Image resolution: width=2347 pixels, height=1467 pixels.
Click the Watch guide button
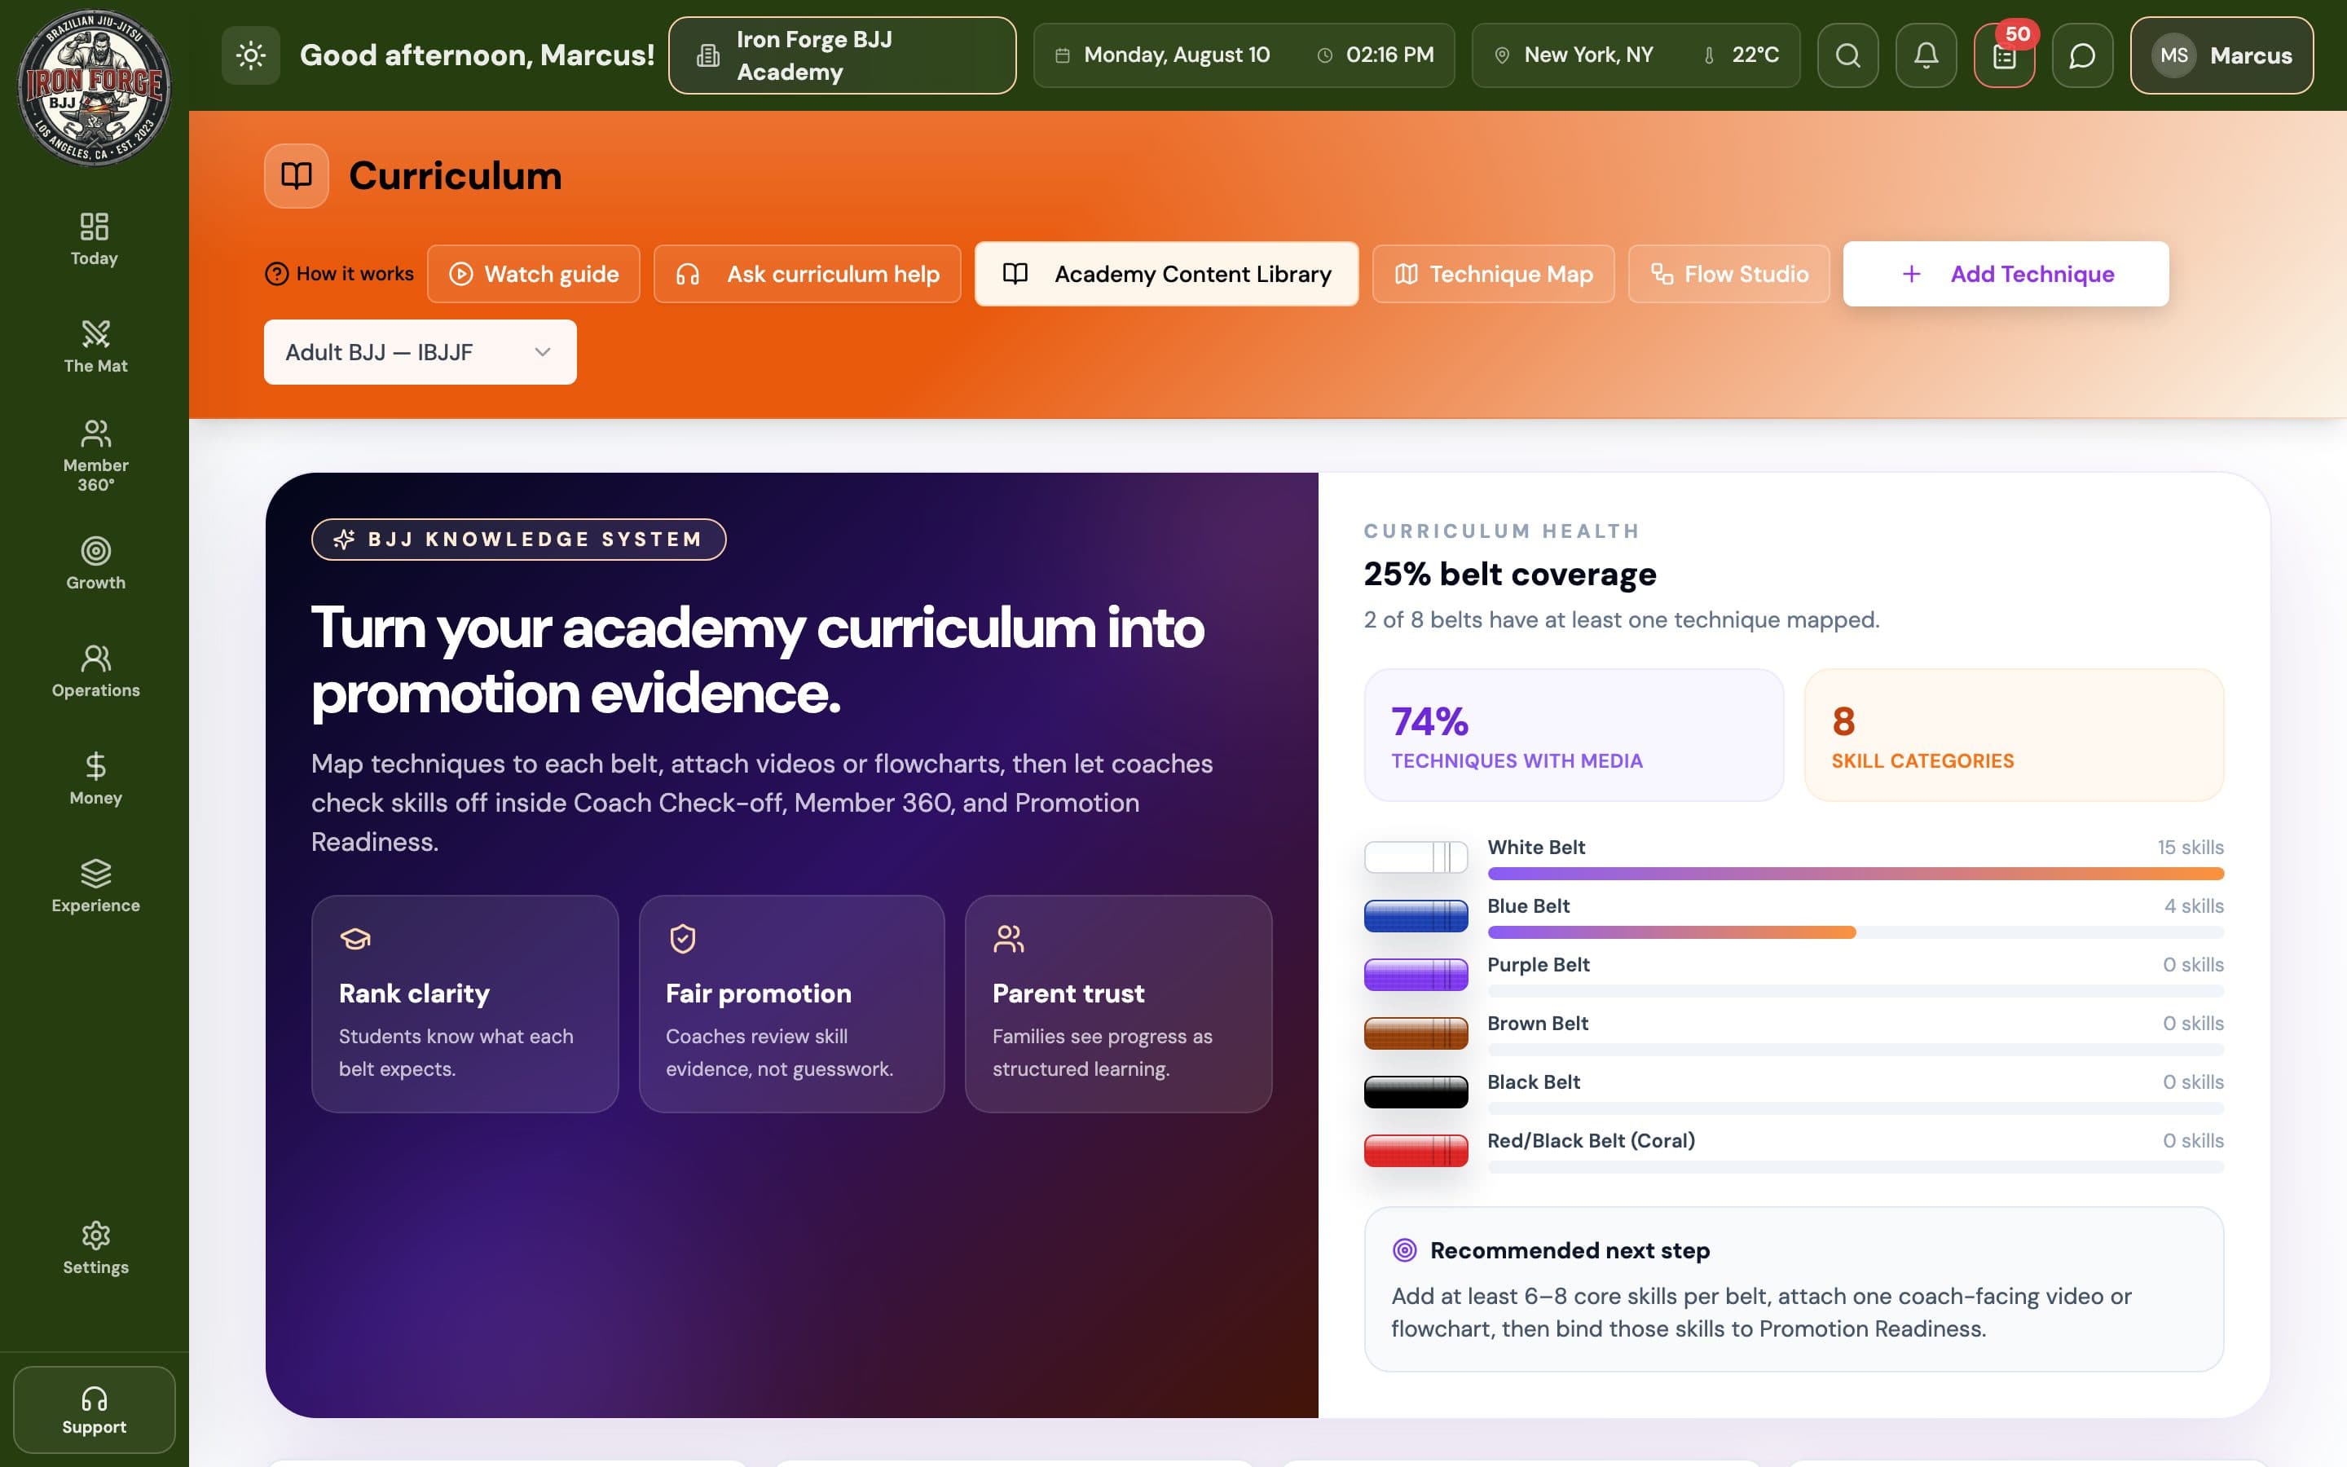tap(534, 274)
